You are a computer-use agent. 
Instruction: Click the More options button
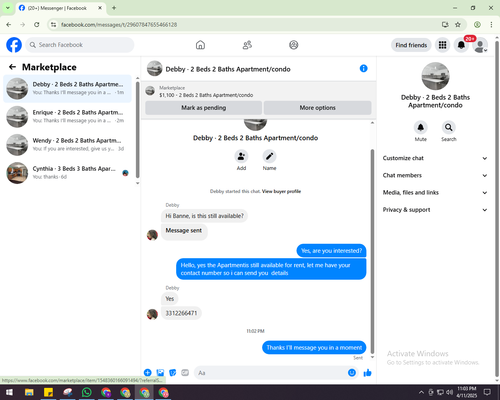pos(318,108)
